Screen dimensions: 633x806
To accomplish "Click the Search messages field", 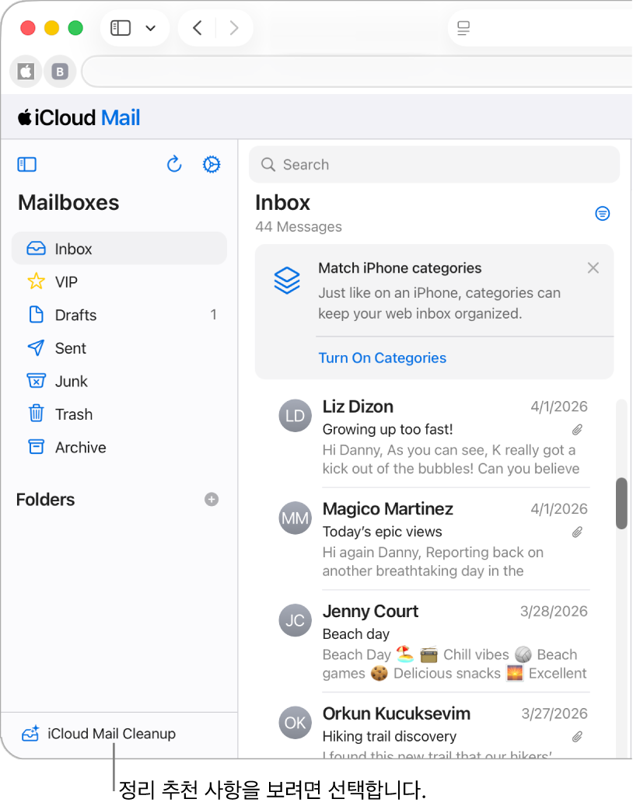I will coord(435,165).
